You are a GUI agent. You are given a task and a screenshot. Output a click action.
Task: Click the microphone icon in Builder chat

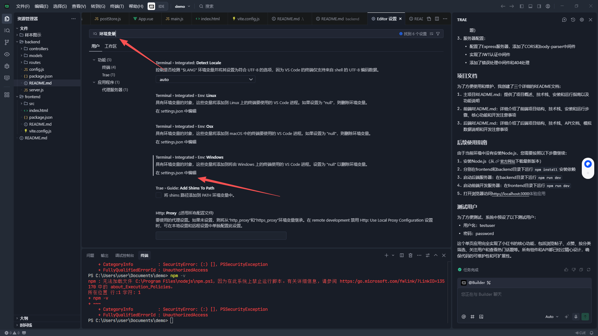[575, 317]
